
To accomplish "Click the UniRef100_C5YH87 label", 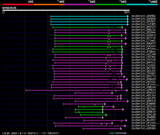I will (x=143, y=74).
